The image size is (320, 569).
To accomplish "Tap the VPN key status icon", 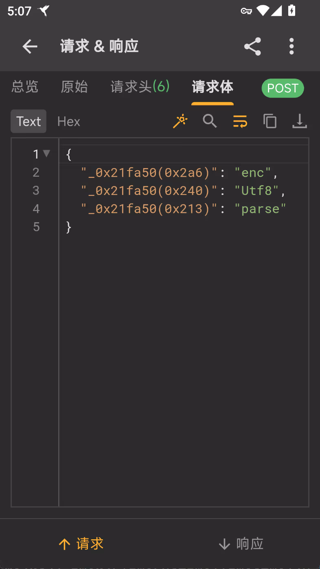I will click(x=246, y=11).
